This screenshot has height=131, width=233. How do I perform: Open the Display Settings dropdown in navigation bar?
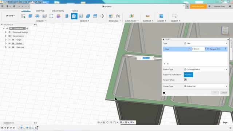(122, 122)
